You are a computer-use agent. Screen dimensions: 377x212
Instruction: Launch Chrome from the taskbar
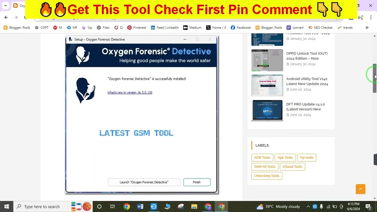[x=127, y=206]
